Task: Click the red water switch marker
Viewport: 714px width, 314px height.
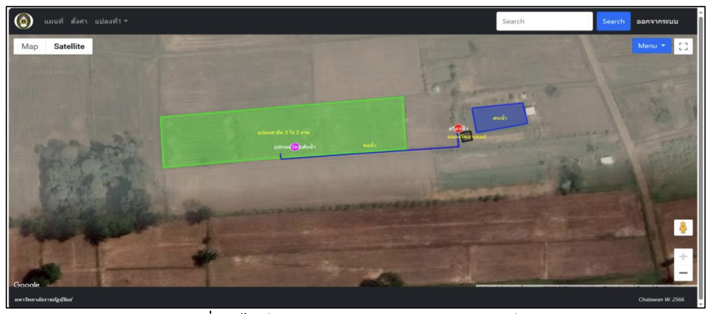Action: pos(458,128)
